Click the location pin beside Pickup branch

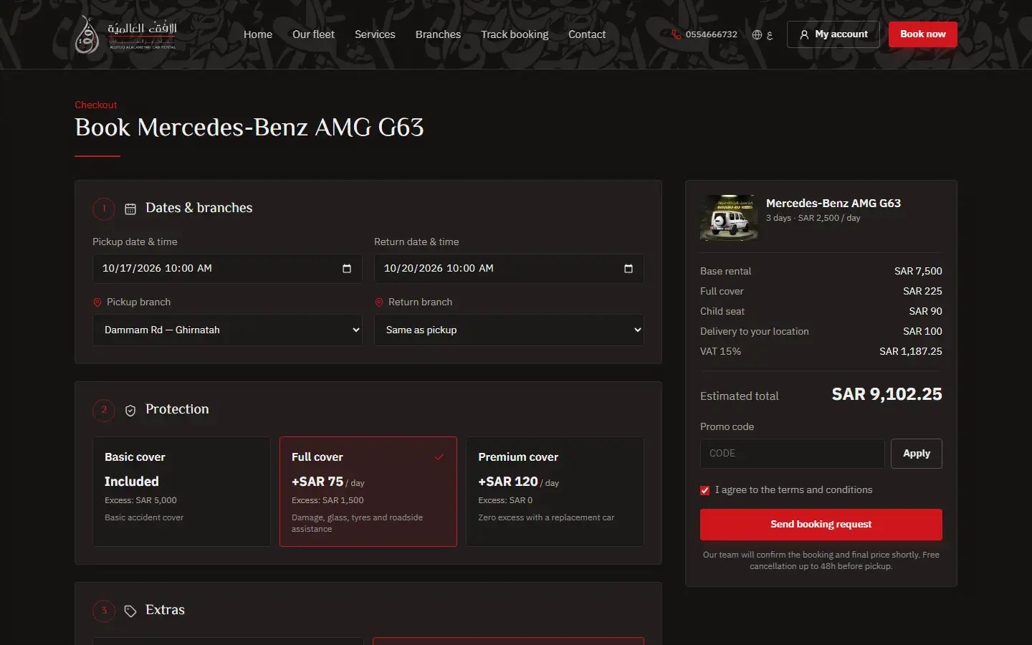point(97,302)
